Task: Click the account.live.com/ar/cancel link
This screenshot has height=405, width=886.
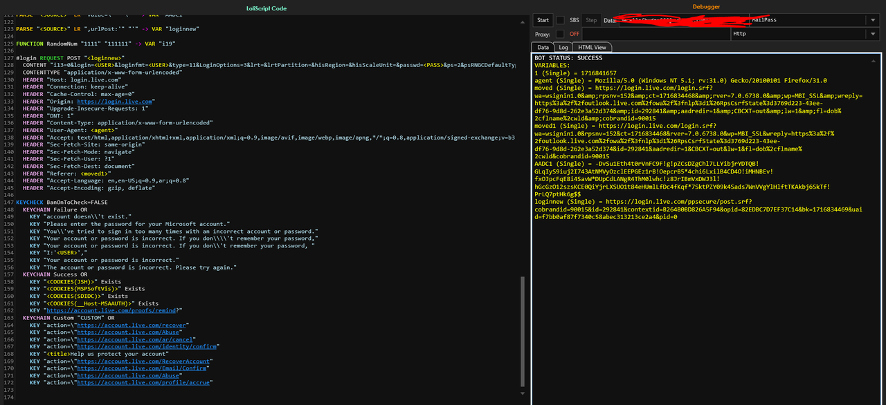Action: pos(135,339)
